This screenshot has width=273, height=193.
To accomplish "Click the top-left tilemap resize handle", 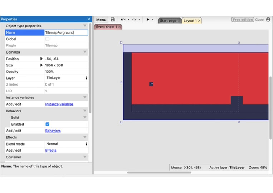I will point(121,42).
